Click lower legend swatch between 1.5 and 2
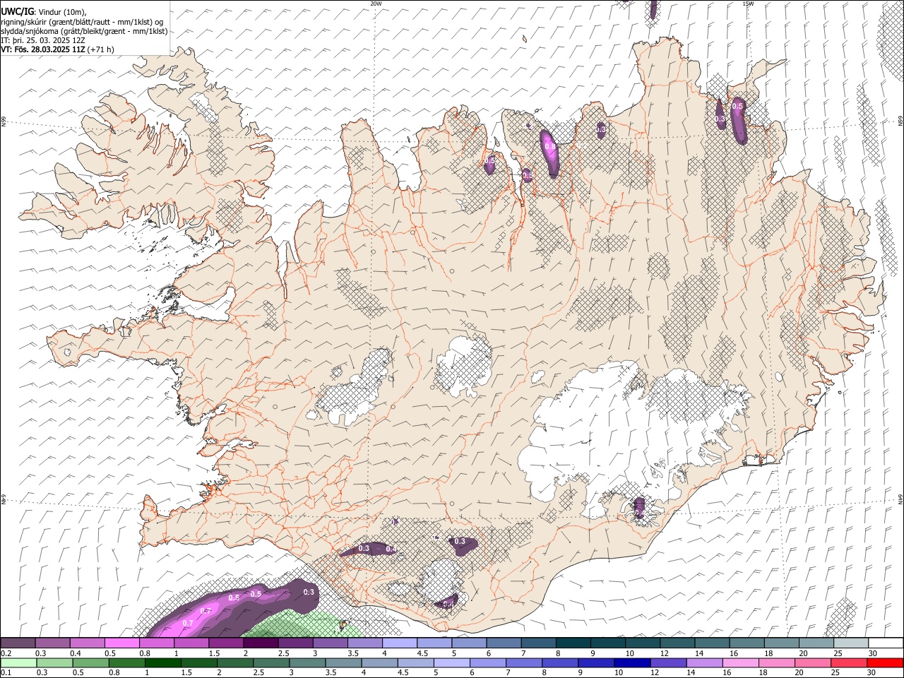 198,663
